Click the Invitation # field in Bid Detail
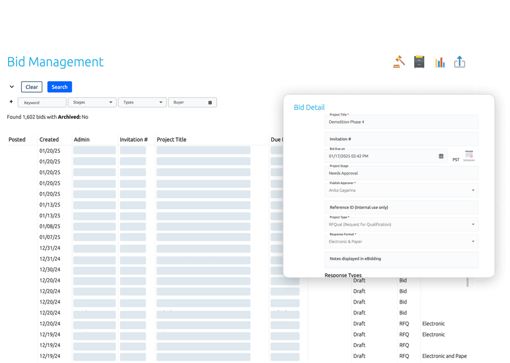The width and height of the screenshot is (510, 363). (401, 139)
